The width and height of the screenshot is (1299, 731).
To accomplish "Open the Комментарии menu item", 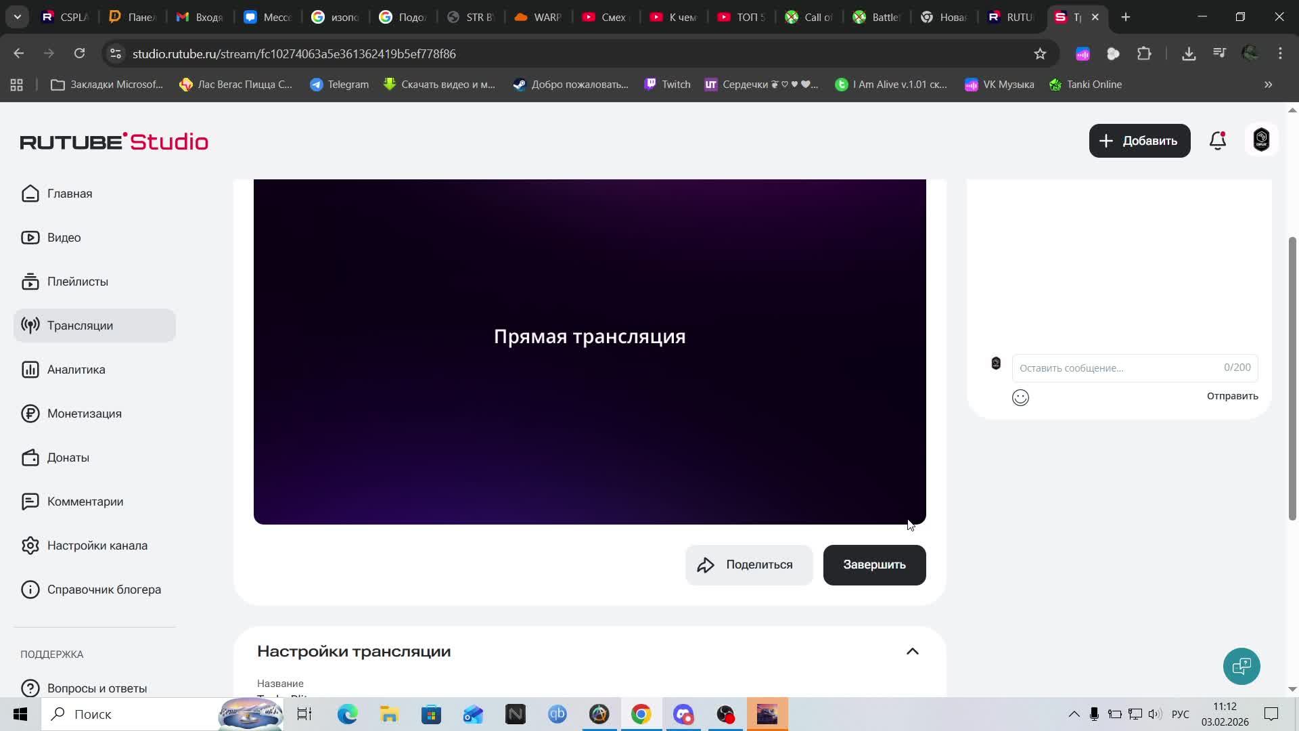I will (x=85, y=502).
